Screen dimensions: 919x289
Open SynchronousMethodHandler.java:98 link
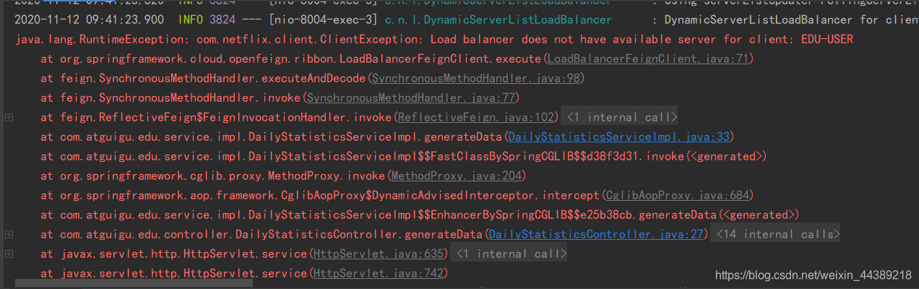475,78
